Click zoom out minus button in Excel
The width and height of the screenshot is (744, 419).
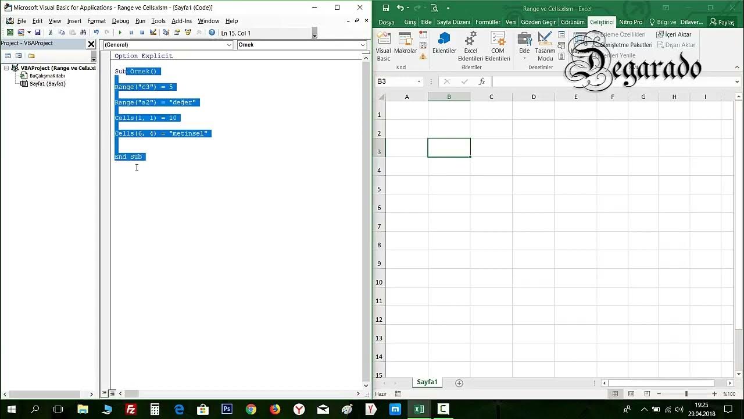659,394
